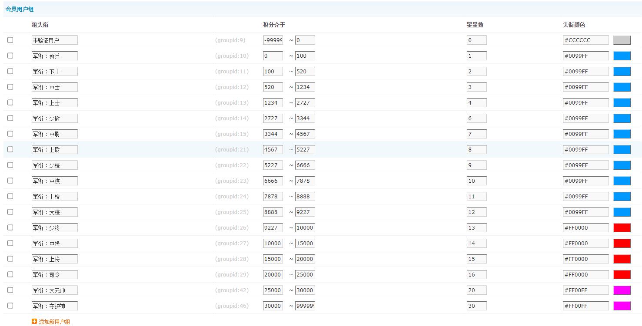The height and width of the screenshot is (326, 642).
Task: Click the #CCCCCC color code field
Action: pos(586,40)
